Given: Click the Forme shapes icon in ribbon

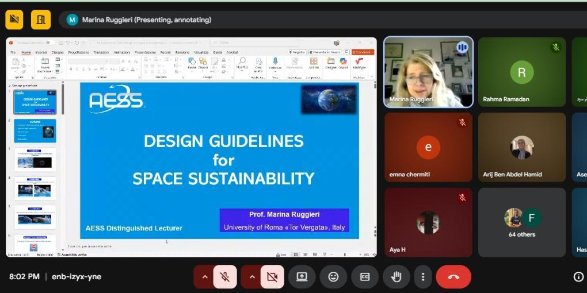Looking at the screenshot, I should (x=192, y=64).
